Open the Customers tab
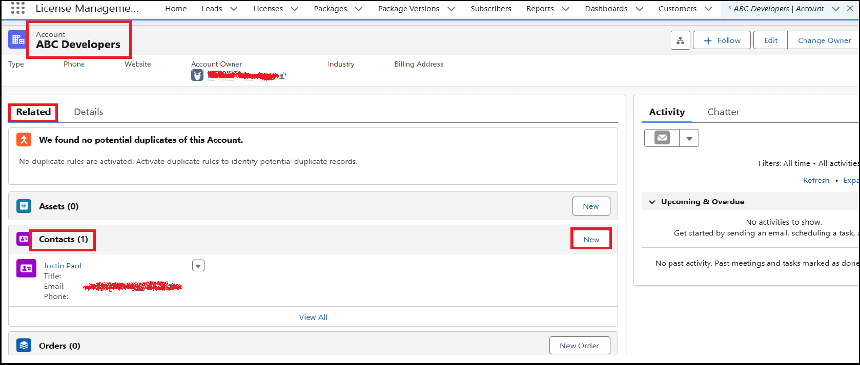 (x=677, y=9)
